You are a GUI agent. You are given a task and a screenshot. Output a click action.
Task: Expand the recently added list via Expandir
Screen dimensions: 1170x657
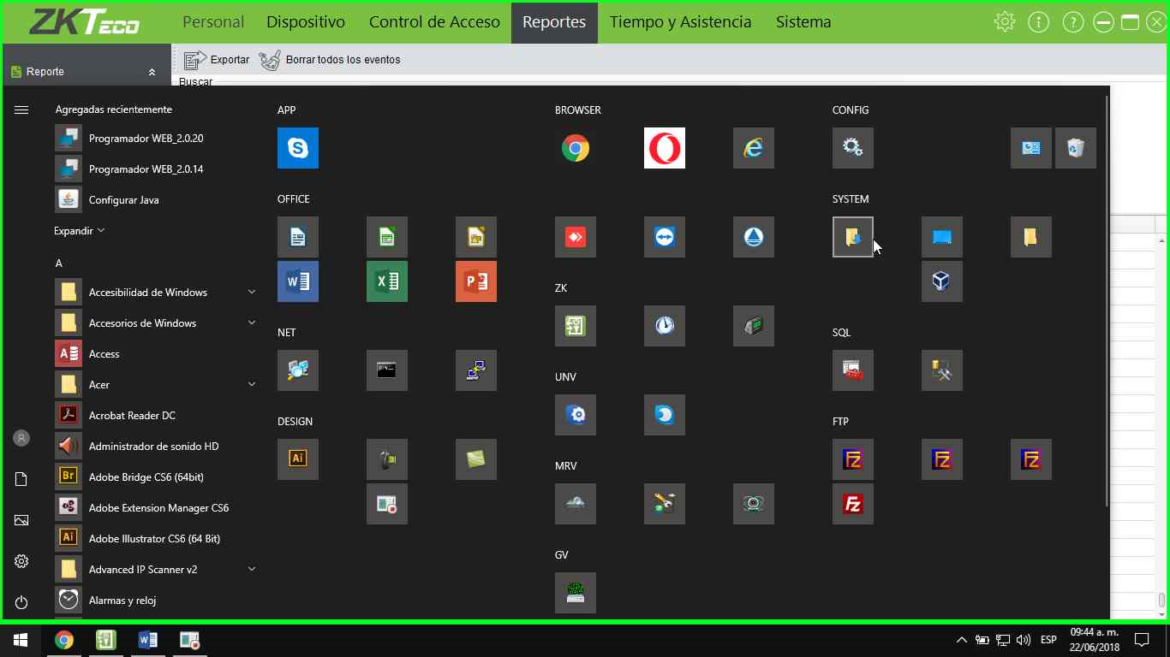(x=79, y=230)
